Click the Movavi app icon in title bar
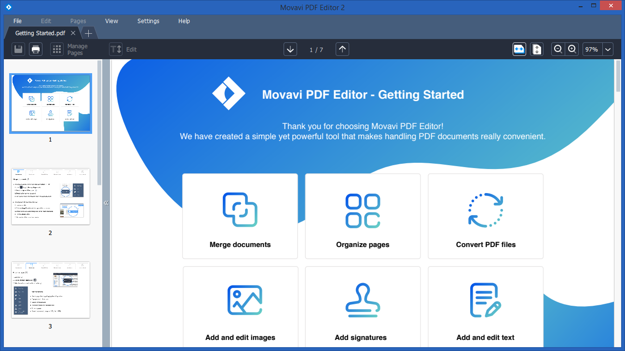This screenshot has height=351, width=625. (x=8, y=7)
